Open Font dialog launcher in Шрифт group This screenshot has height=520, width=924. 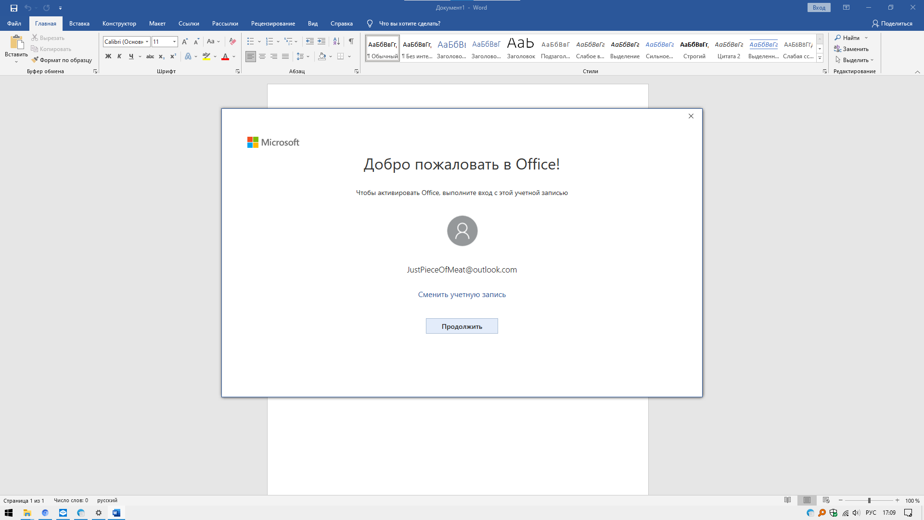tap(238, 71)
